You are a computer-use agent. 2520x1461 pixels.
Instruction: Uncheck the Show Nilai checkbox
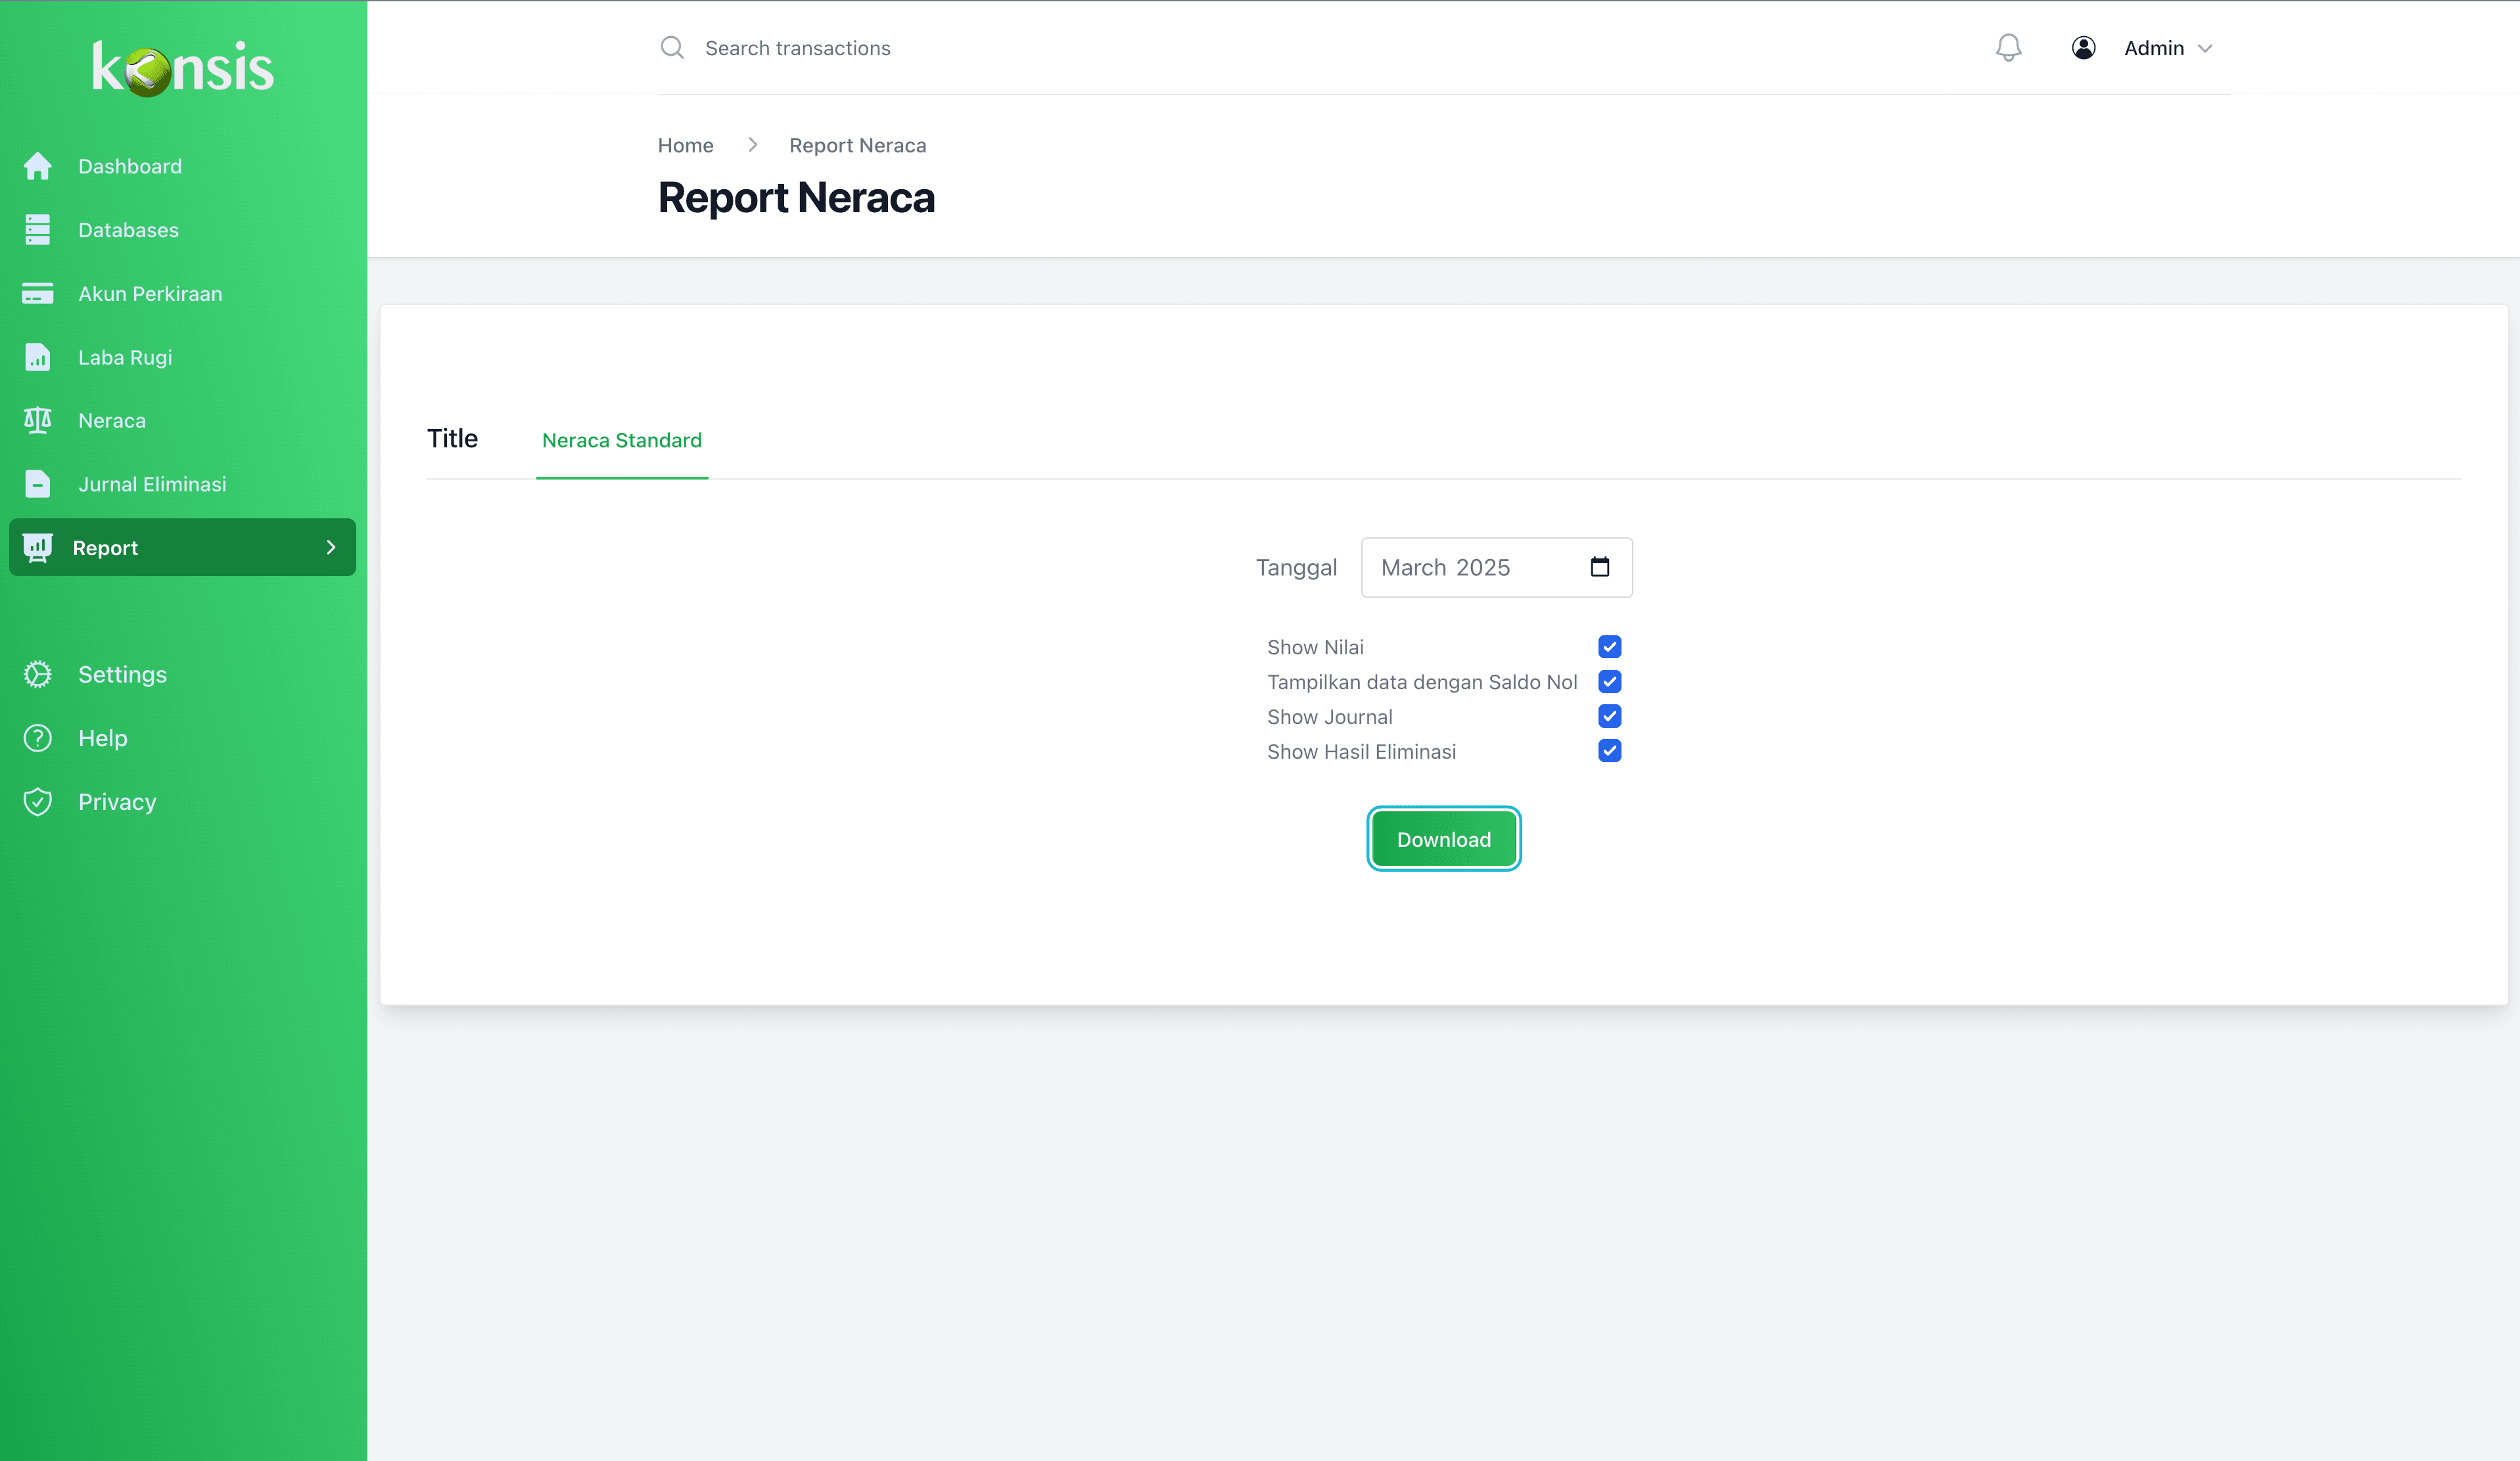tap(1609, 646)
